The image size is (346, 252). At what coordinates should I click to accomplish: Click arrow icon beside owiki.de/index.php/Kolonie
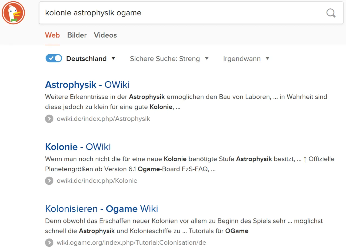click(x=49, y=181)
